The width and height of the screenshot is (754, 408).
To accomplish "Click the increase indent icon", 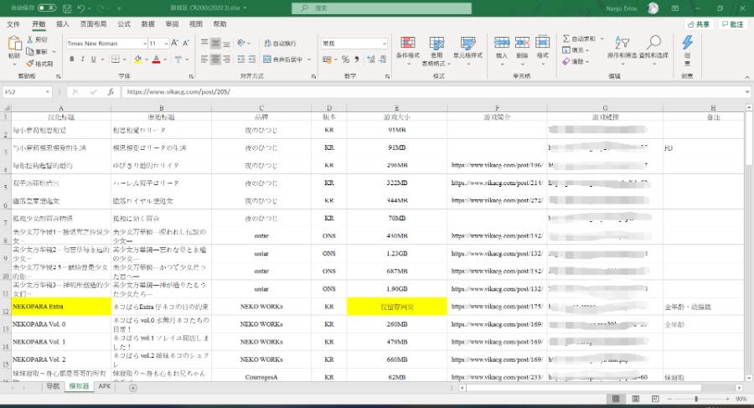I will (x=252, y=59).
